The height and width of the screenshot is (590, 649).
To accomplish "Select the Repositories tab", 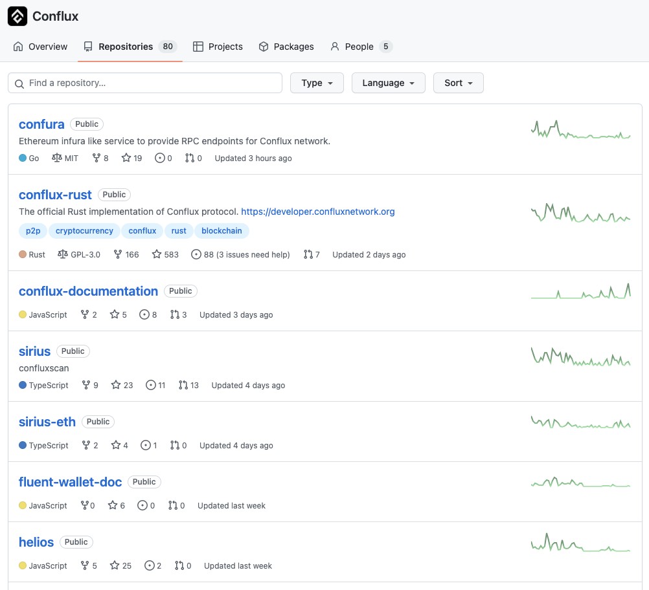I will pos(130,47).
